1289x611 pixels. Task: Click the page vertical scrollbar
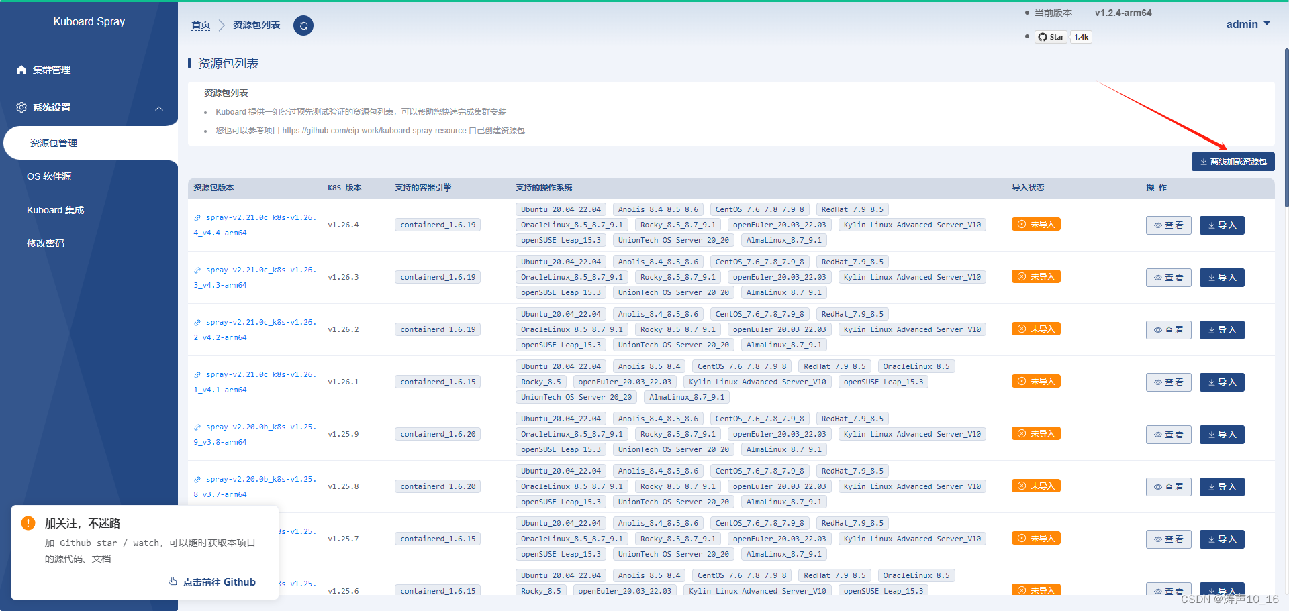(1286, 127)
